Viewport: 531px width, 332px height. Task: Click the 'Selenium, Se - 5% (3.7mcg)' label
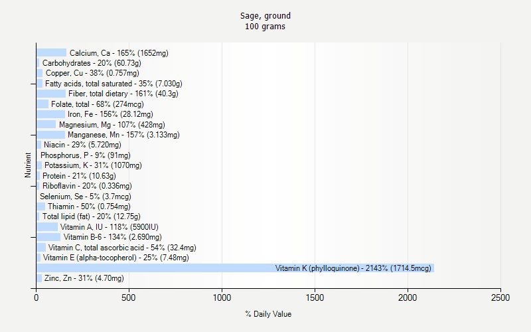click(x=86, y=197)
